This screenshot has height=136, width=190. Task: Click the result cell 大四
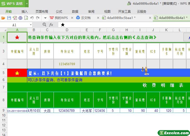coord(47,111)
